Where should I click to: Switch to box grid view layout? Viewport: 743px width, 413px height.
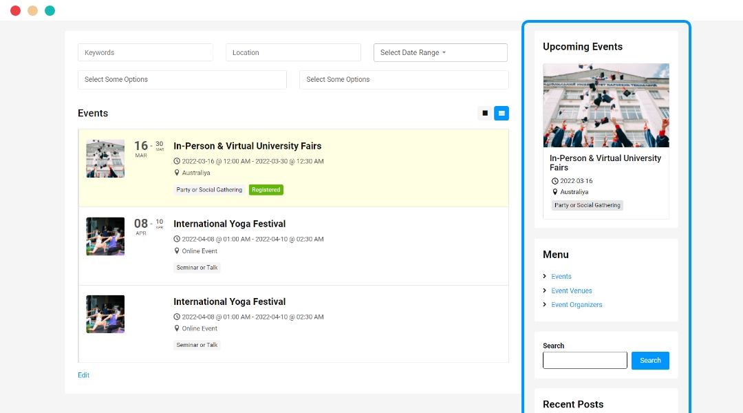(x=485, y=114)
